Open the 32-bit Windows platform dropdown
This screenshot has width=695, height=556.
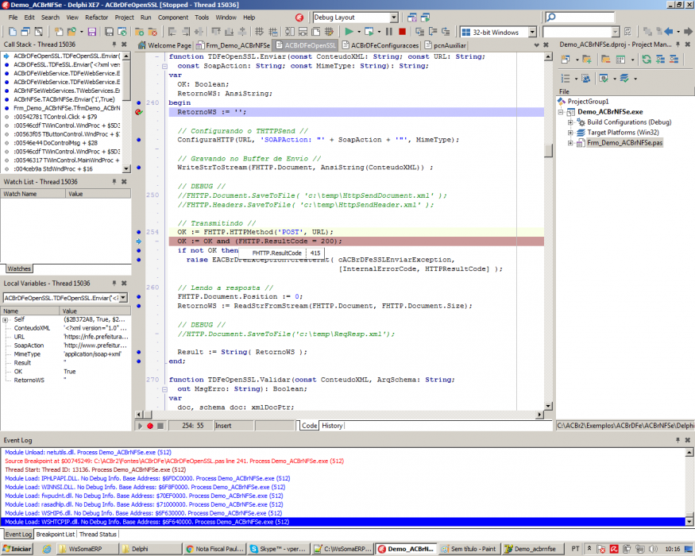532,32
